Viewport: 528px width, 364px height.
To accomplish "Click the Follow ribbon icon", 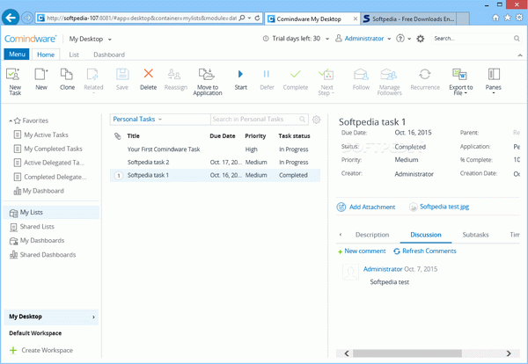I will 361,79.
